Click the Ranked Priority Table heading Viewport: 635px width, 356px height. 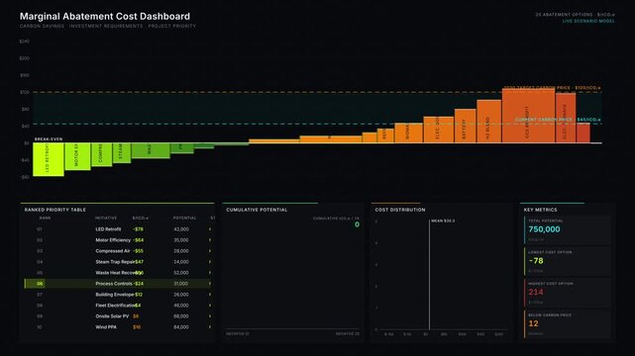coord(55,210)
